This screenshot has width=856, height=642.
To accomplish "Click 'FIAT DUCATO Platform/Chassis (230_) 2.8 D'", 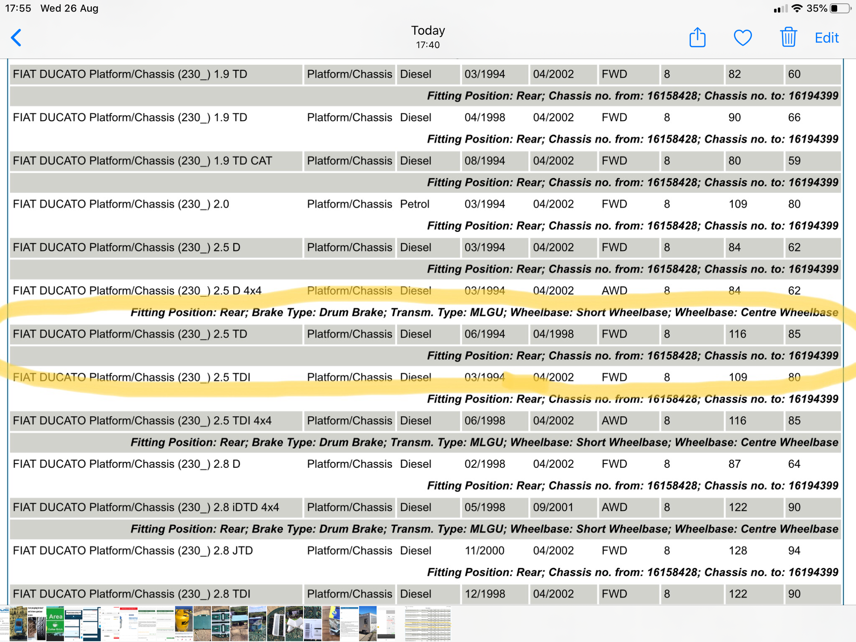I will pyautogui.click(x=127, y=464).
